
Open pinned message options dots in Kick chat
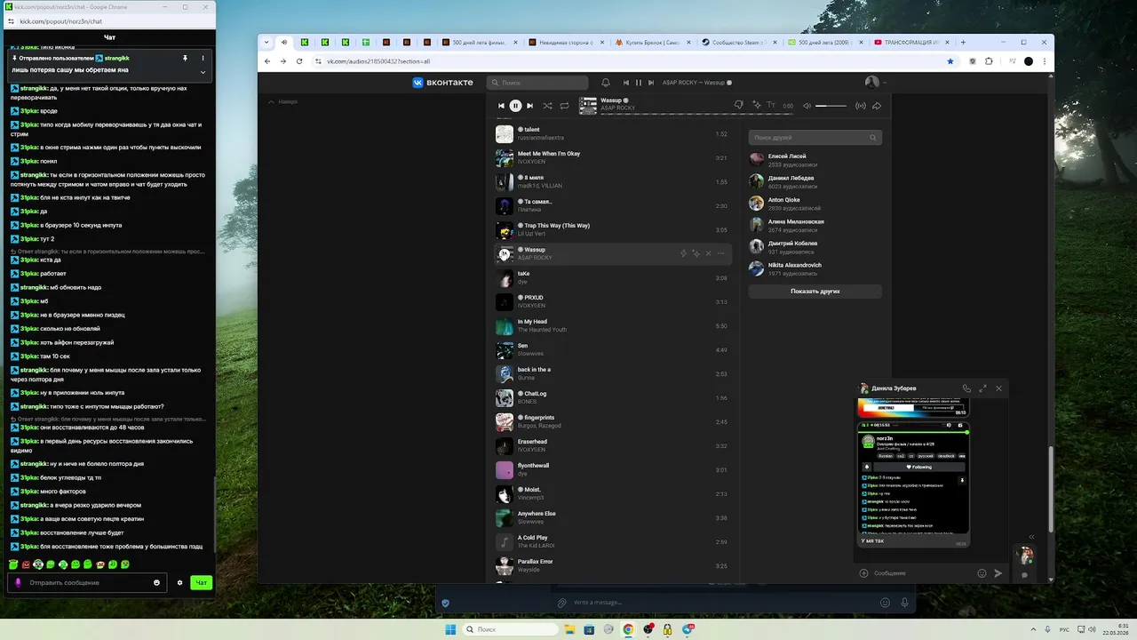[x=203, y=58]
